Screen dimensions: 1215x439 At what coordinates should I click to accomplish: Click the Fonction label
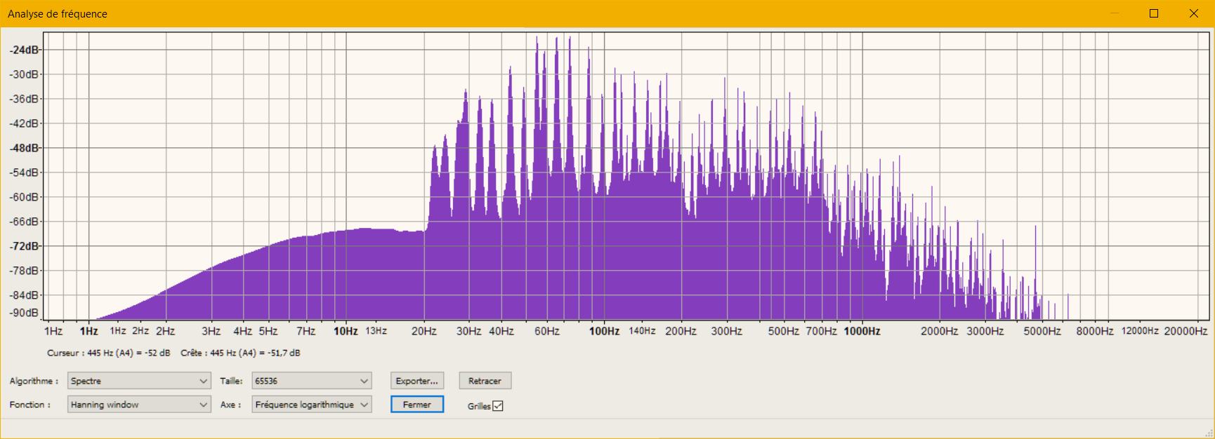(x=29, y=405)
